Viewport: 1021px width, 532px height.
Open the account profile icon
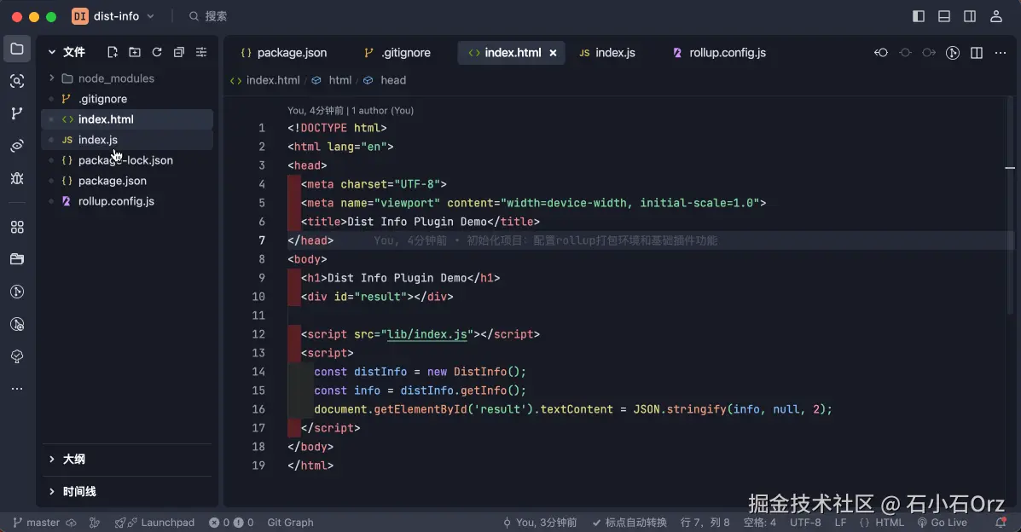[995, 16]
